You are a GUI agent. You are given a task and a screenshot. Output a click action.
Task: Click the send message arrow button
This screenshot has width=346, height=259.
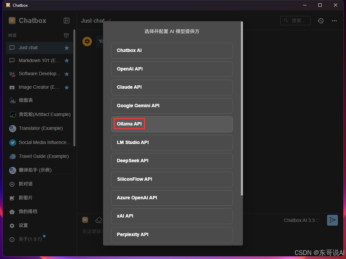point(332,220)
